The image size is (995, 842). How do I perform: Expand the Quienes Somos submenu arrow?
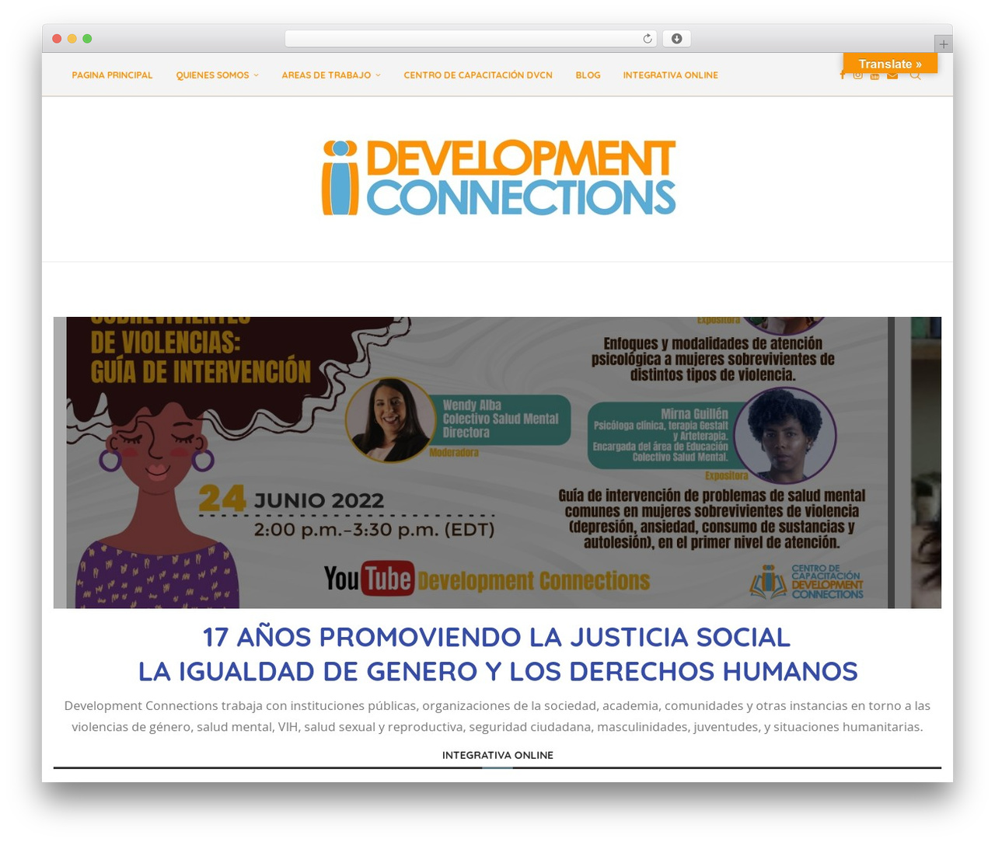(x=257, y=75)
